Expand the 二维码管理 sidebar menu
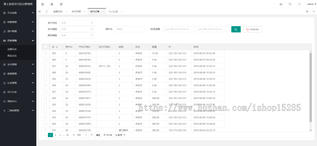Screen dimensions: 317x146 18,110
